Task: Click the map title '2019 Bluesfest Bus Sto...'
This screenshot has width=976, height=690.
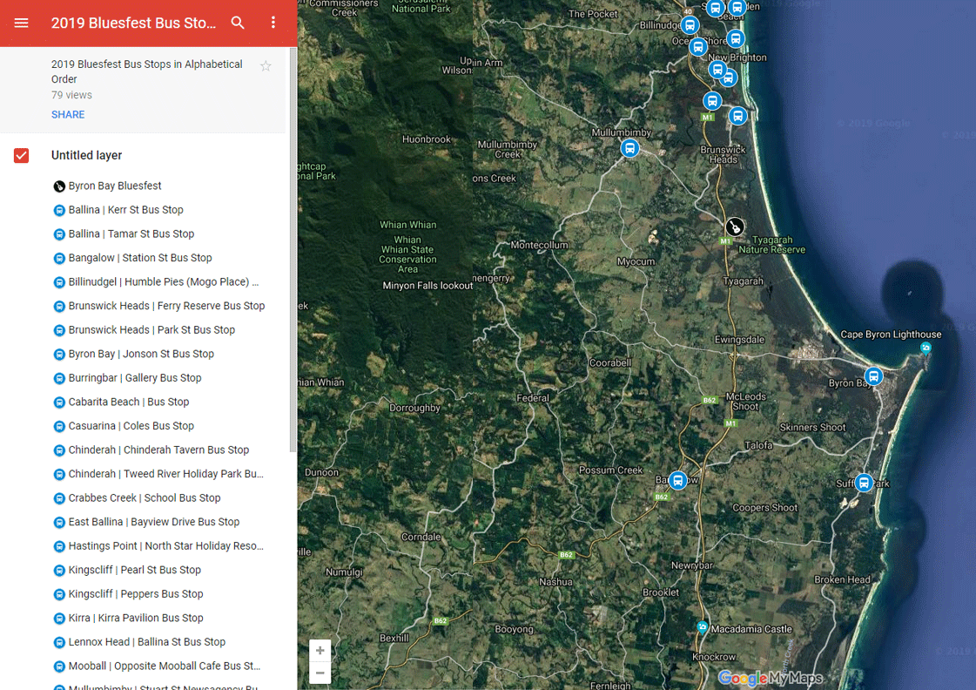Action: click(x=134, y=23)
